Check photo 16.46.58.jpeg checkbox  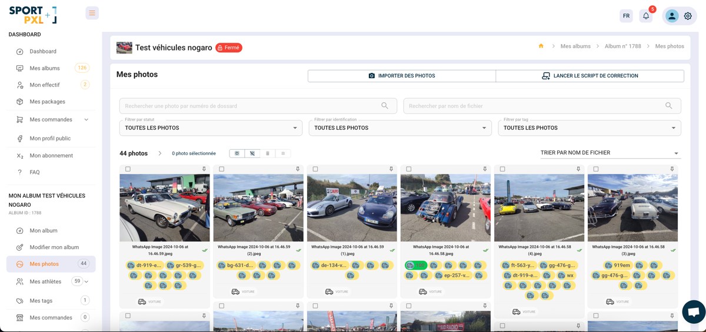tap(408, 169)
